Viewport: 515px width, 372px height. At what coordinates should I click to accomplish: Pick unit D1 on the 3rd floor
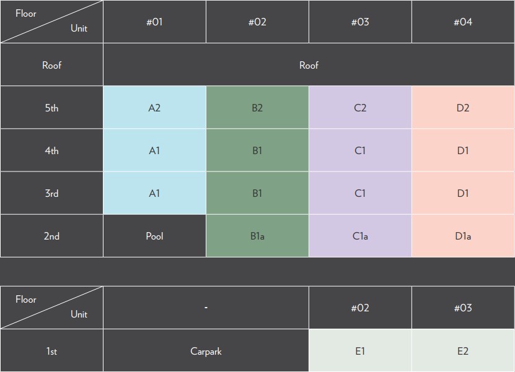pos(463,193)
